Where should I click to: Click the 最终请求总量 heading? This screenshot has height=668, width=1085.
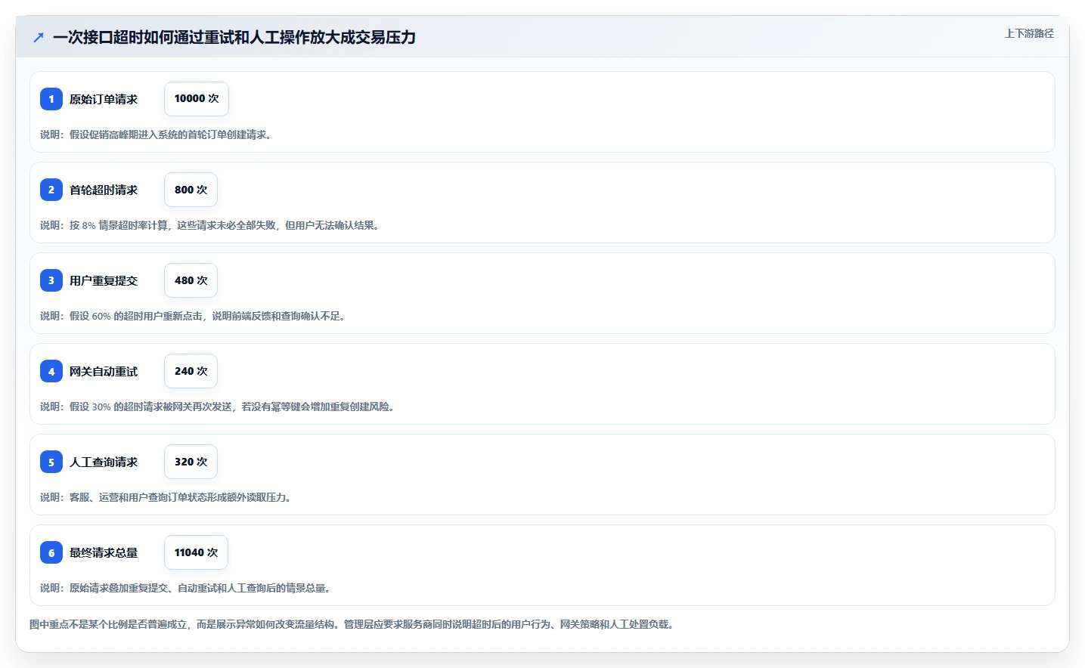click(104, 552)
